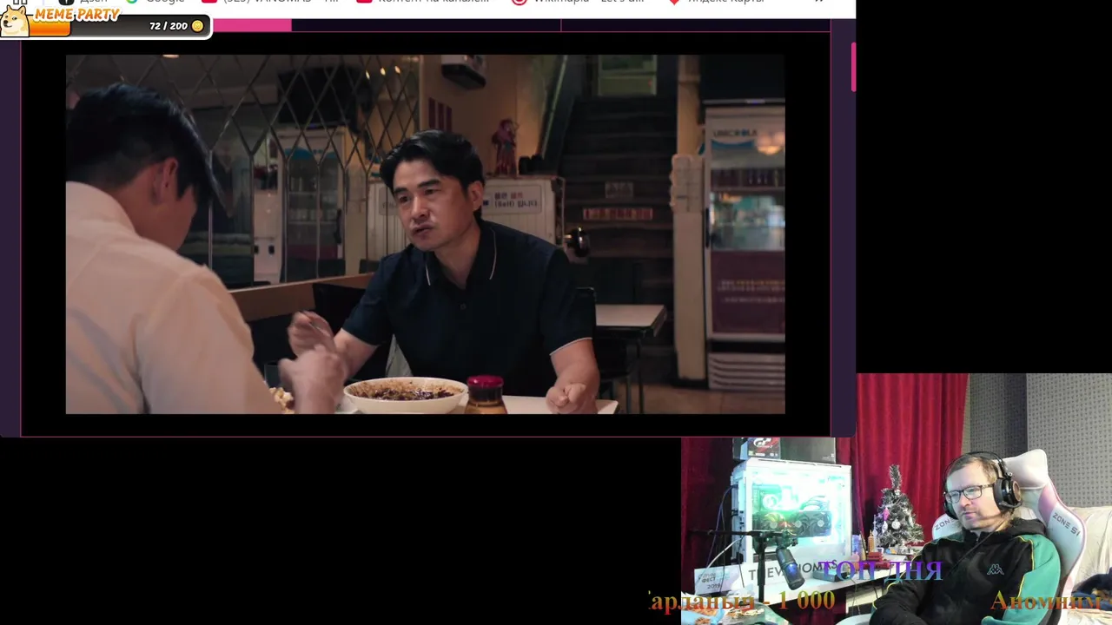Click the 72 / 200 coin counter
This screenshot has height=625, width=1112.
pyautogui.click(x=169, y=26)
